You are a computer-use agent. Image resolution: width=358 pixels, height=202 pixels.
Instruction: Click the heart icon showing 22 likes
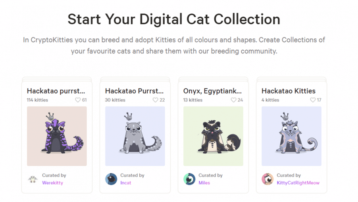point(156,100)
